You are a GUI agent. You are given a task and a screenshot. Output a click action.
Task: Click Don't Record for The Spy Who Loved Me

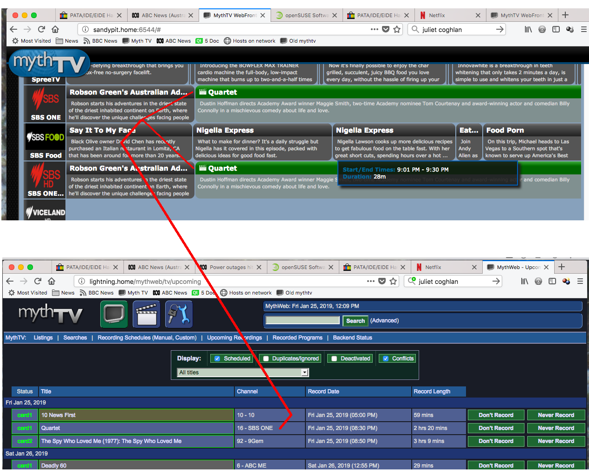click(496, 441)
